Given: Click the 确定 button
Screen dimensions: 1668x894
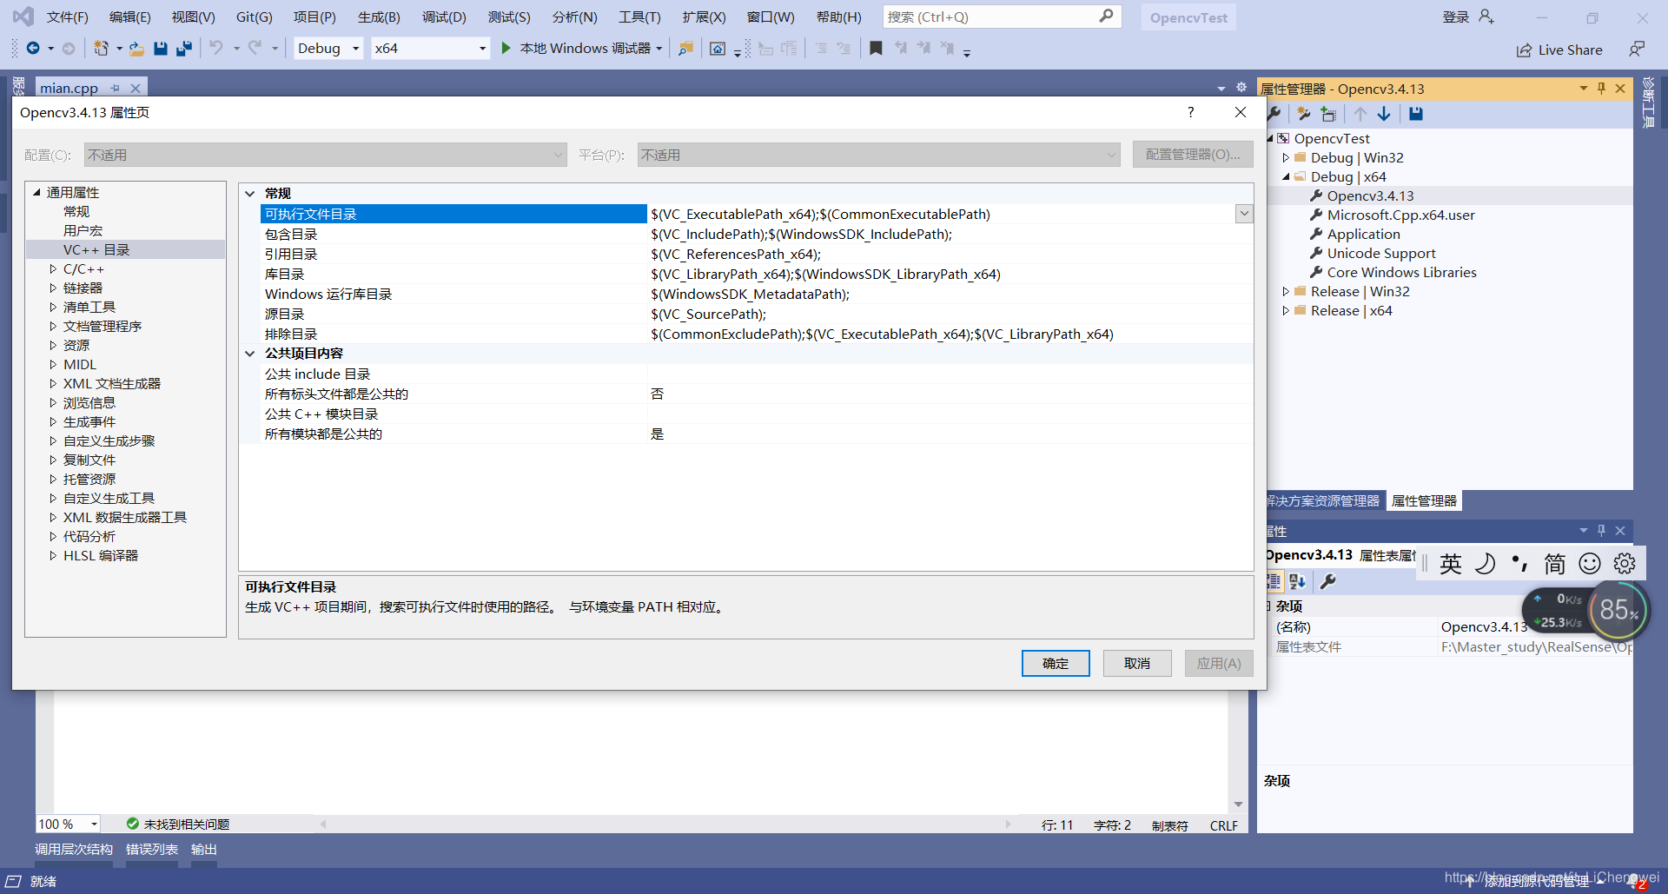Looking at the screenshot, I should pyautogui.click(x=1056, y=663).
